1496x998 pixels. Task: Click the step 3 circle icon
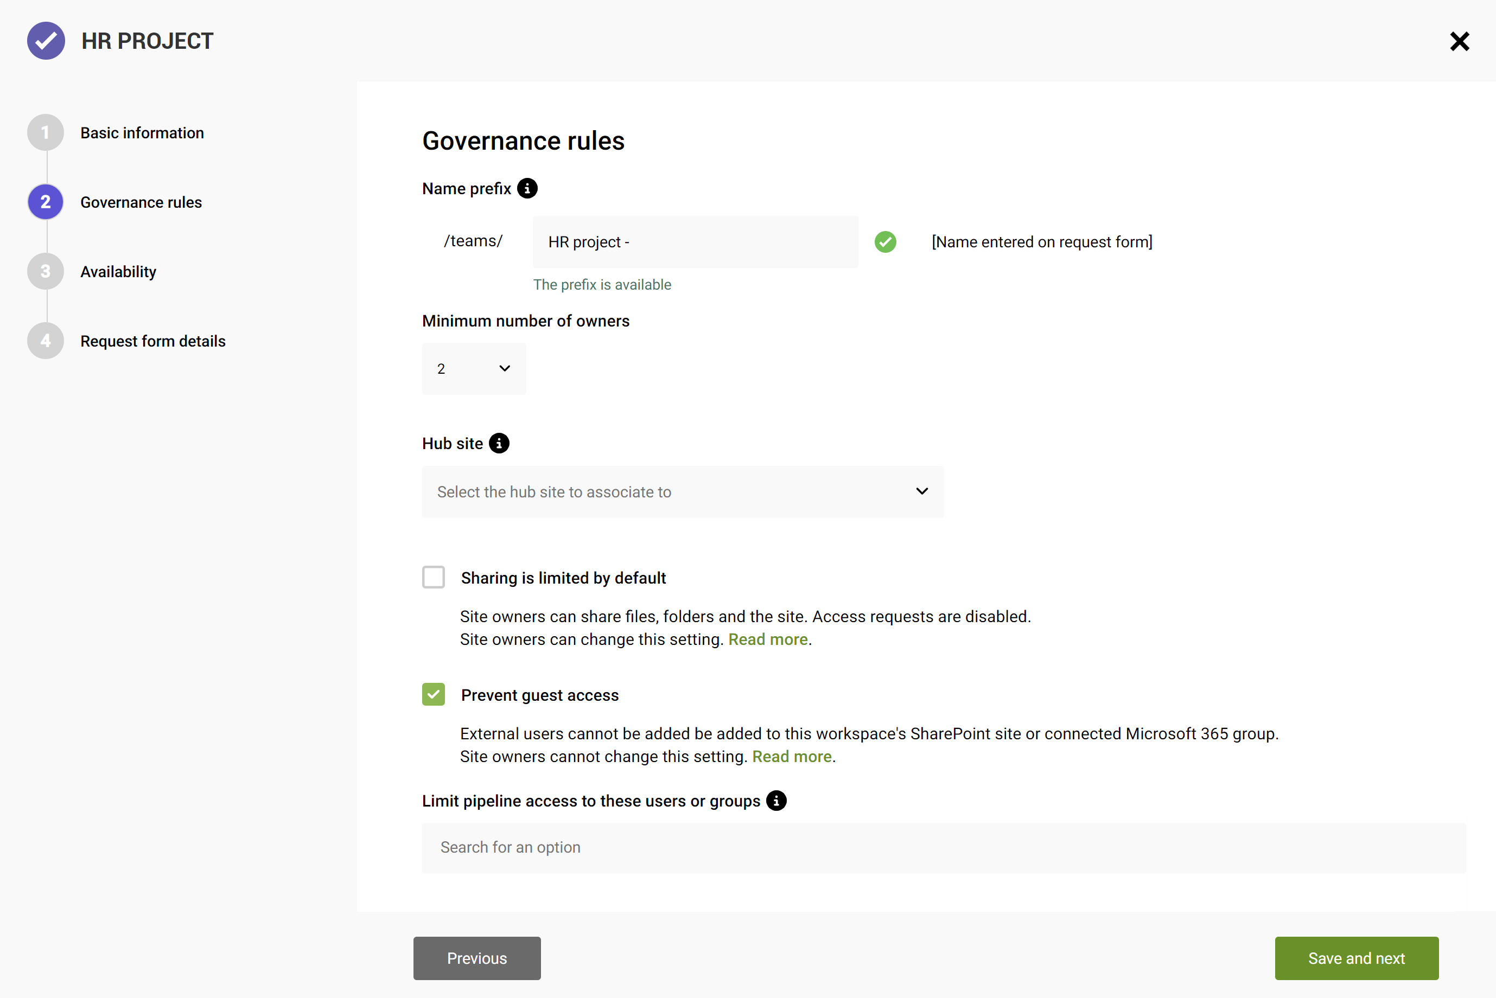click(x=46, y=272)
